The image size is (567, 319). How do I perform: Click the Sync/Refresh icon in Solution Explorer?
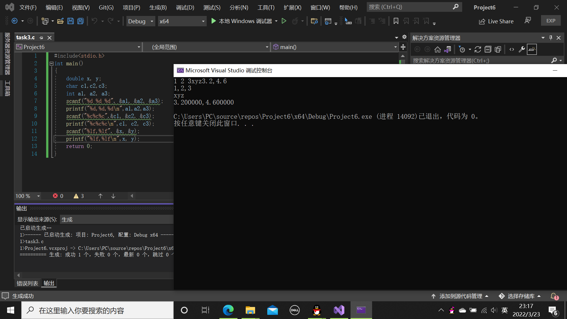[478, 49]
